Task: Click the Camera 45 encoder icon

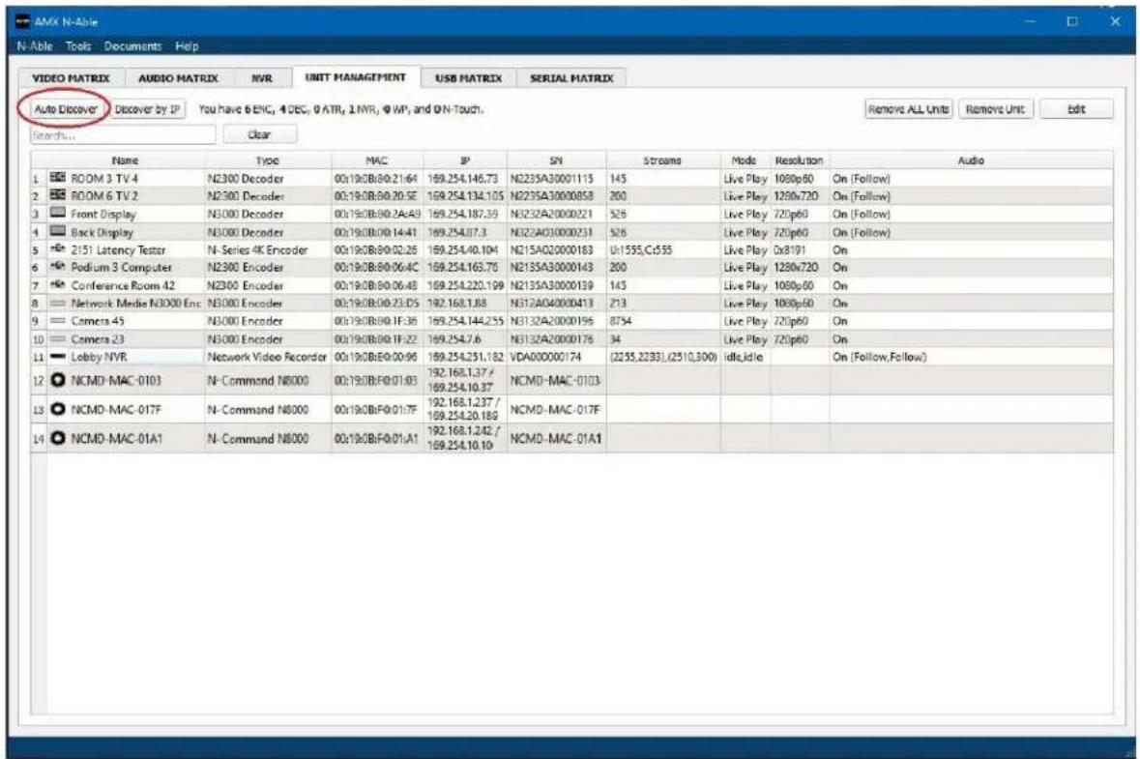Action: pos(57,321)
